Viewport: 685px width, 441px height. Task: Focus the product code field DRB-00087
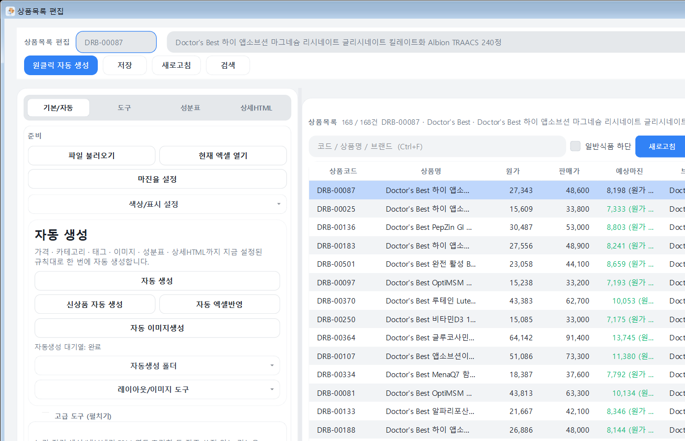point(116,42)
